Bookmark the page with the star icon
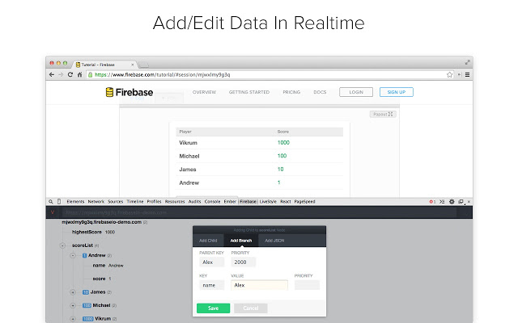This screenshot has height=323, width=518. [450, 75]
